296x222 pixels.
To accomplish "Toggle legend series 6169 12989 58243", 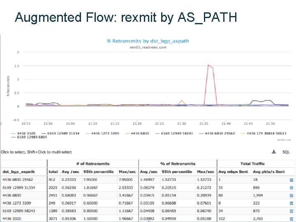I will pos(174,133).
